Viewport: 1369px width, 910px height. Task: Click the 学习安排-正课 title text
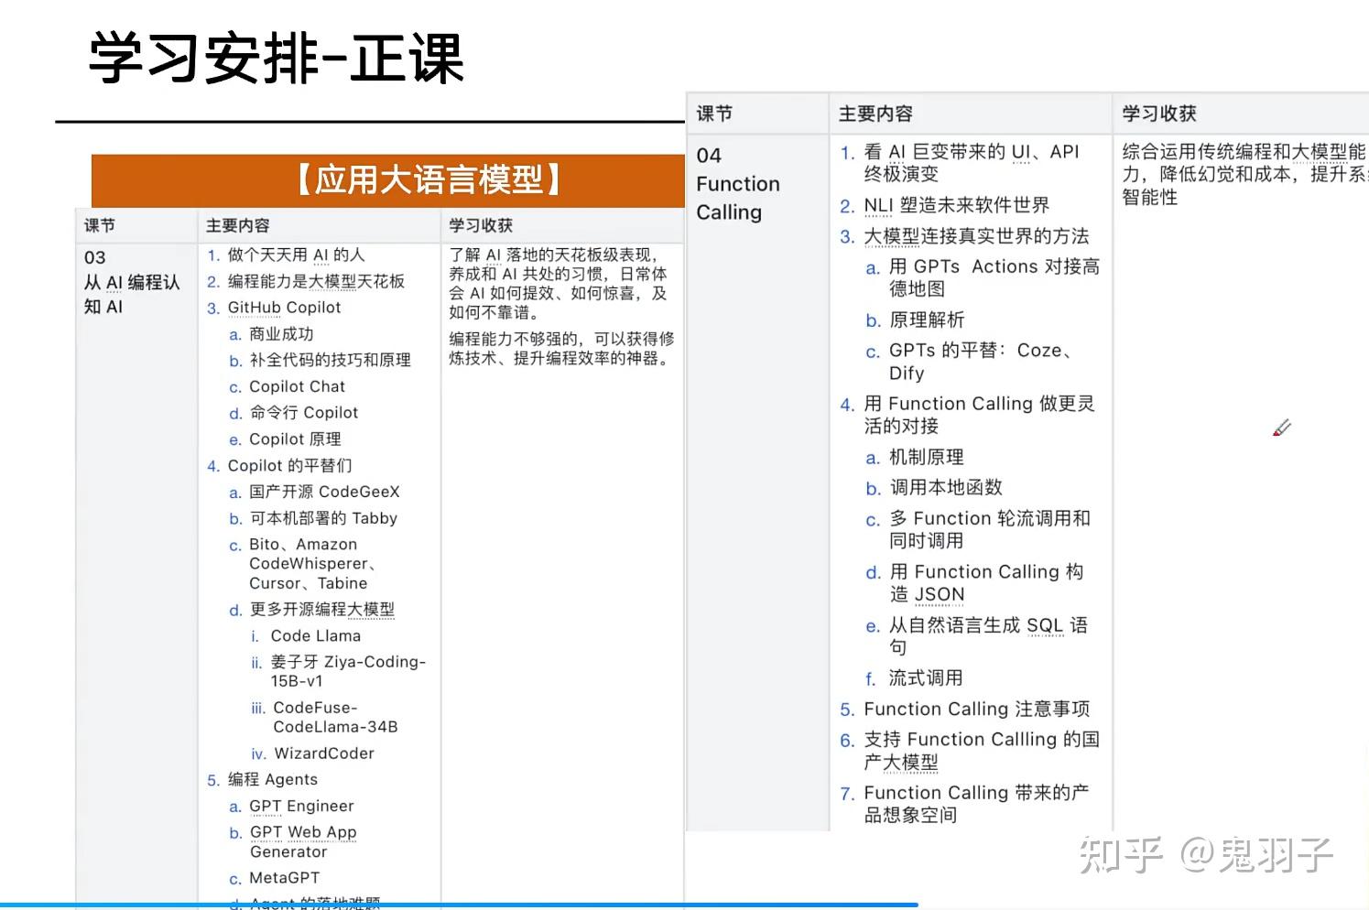point(275,58)
